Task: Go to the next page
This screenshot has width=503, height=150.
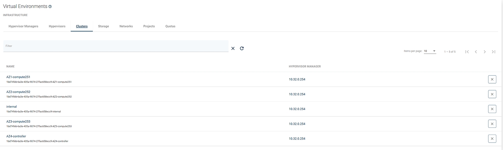Action: point(485,52)
